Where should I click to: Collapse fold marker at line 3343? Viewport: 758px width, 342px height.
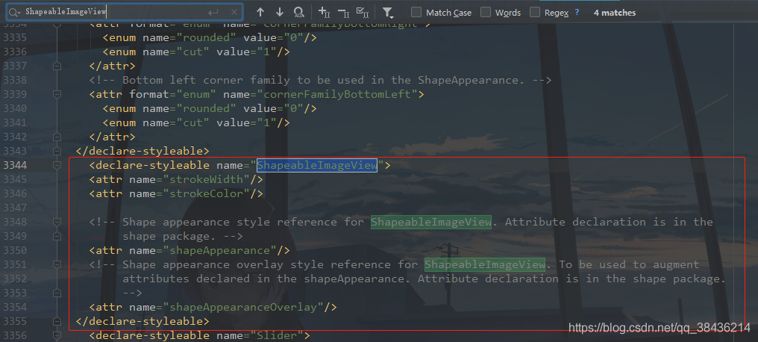click(x=57, y=151)
